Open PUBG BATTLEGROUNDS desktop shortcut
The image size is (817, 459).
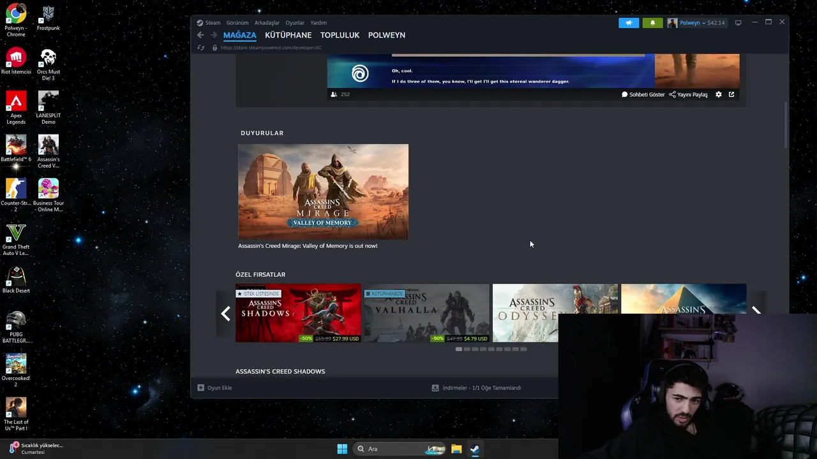[x=16, y=327]
